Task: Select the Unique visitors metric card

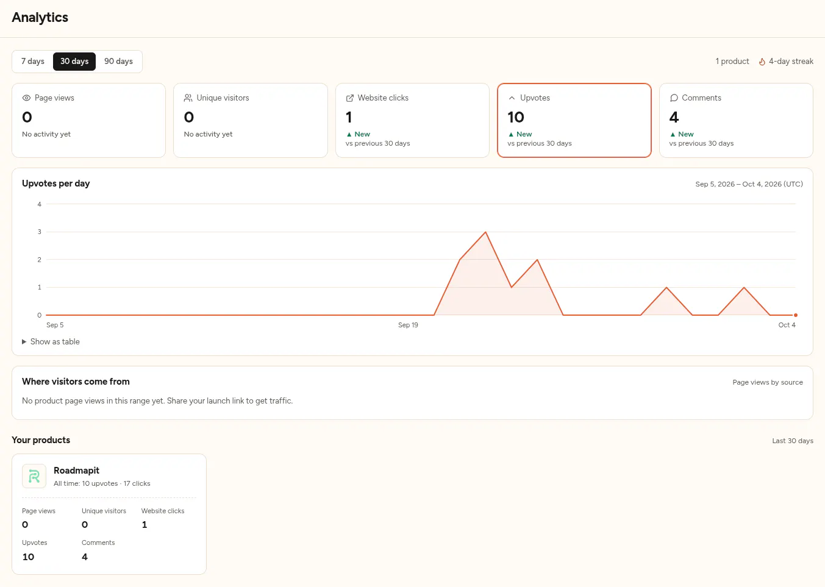Action: pyautogui.click(x=251, y=120)
